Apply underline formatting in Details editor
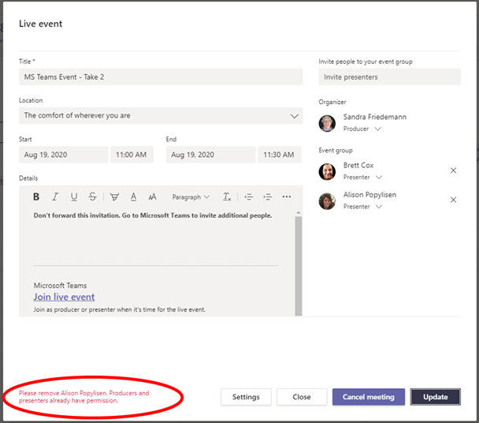The image size is (479, 423). (74, 197)
